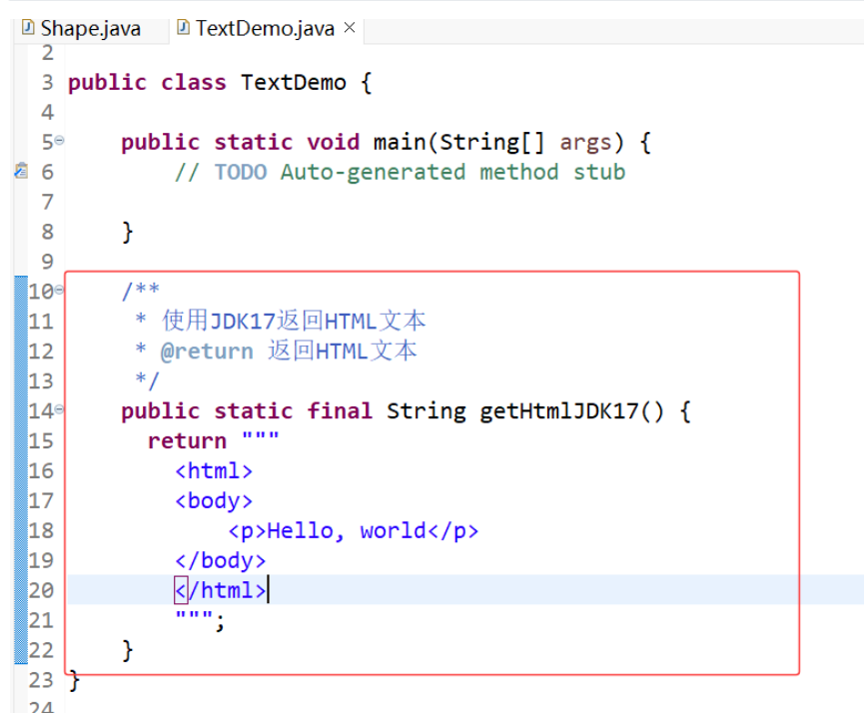Click the TODO keyword in comment
Image resolution: width=864 pixels, height=721 pixels.
point(241,172)
